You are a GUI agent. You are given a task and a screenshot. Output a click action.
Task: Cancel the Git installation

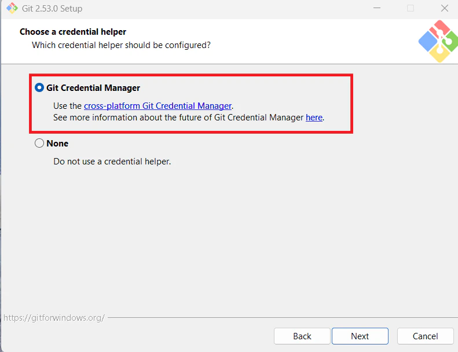tap(426, 336)
